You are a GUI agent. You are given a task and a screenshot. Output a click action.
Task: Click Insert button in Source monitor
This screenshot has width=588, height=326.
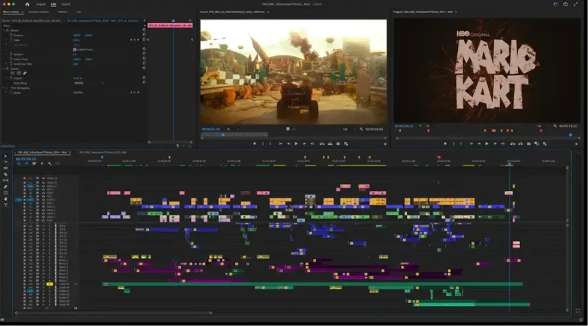pos(322,143)
